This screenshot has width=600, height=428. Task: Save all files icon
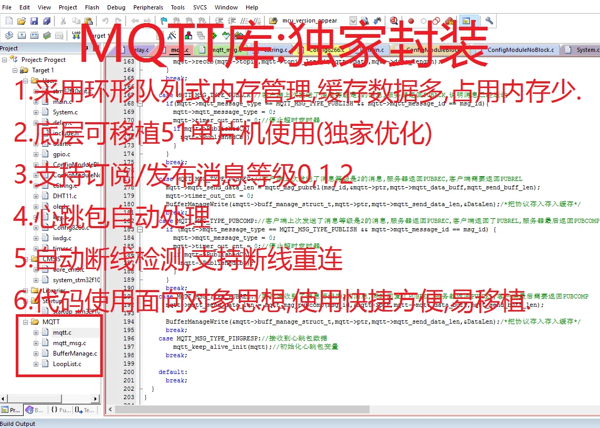[x=47, y=20]
